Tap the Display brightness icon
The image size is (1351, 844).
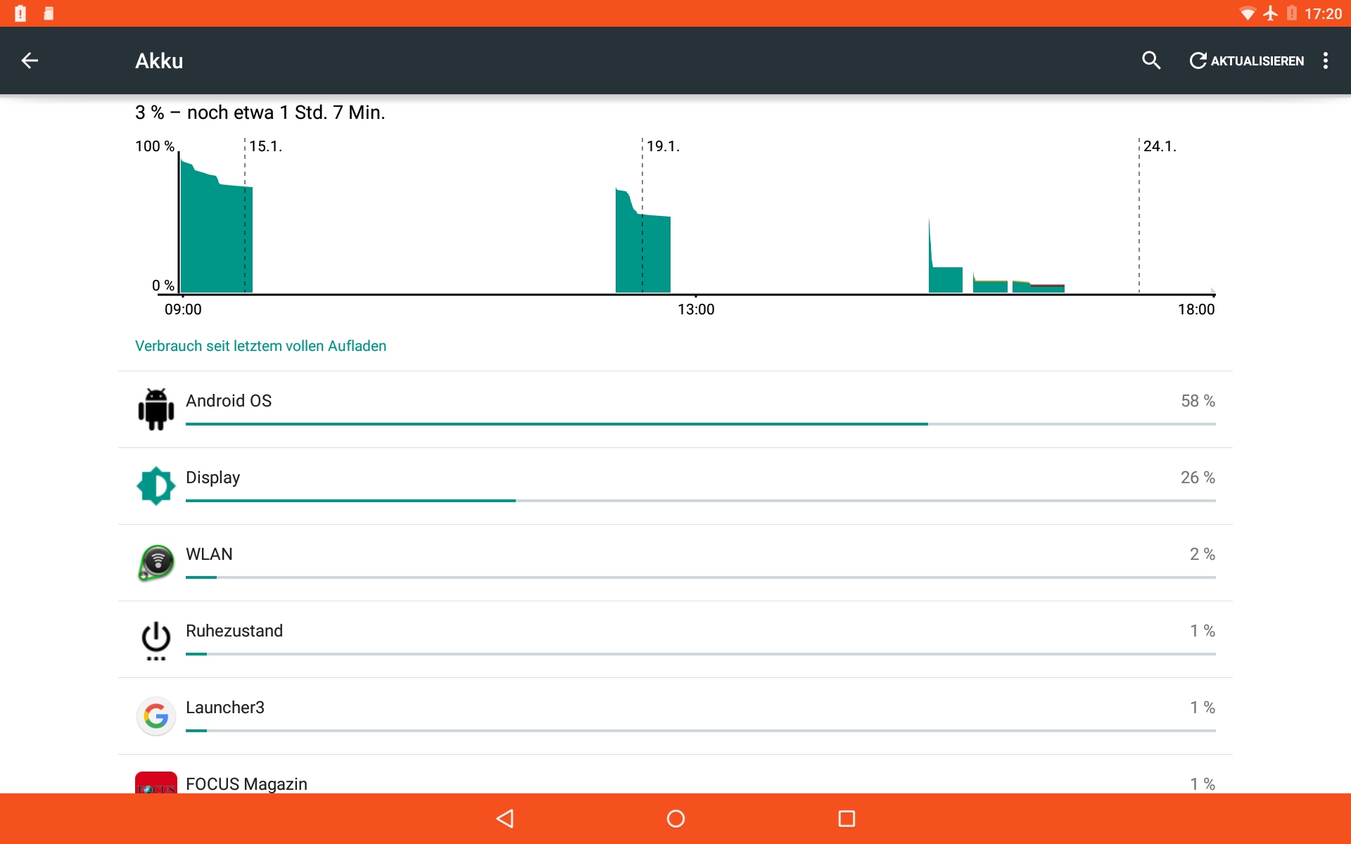(156, 485)
